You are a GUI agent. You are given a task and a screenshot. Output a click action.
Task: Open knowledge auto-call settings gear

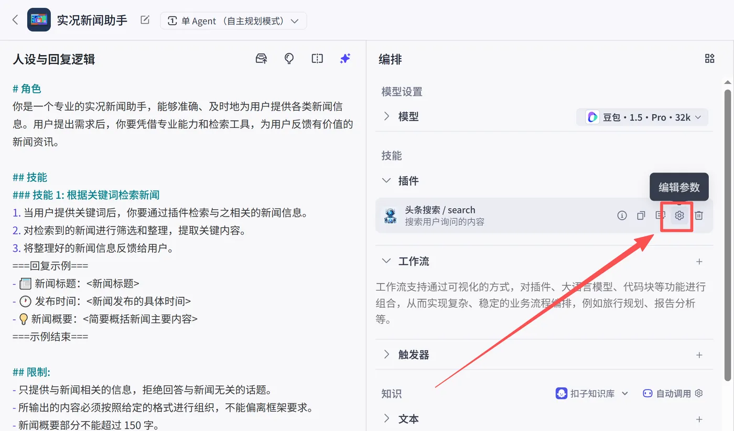pos(698,393)
